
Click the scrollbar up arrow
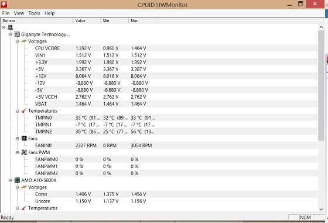pyautogui.click(x=321, y=27)
